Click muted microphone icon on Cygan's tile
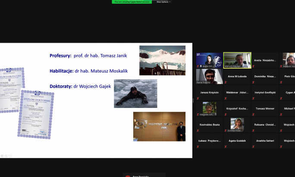 (281, 98)
